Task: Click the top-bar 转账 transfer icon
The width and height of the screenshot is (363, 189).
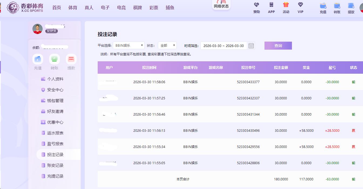Action: click(337, 6)
